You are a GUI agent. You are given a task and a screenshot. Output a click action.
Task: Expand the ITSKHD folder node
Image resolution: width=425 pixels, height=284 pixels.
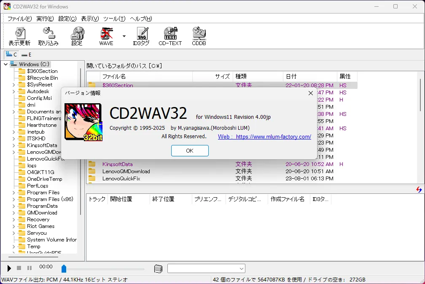tap(14, 139)
